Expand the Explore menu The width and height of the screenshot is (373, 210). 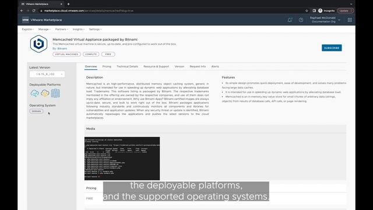coord(28,29)
